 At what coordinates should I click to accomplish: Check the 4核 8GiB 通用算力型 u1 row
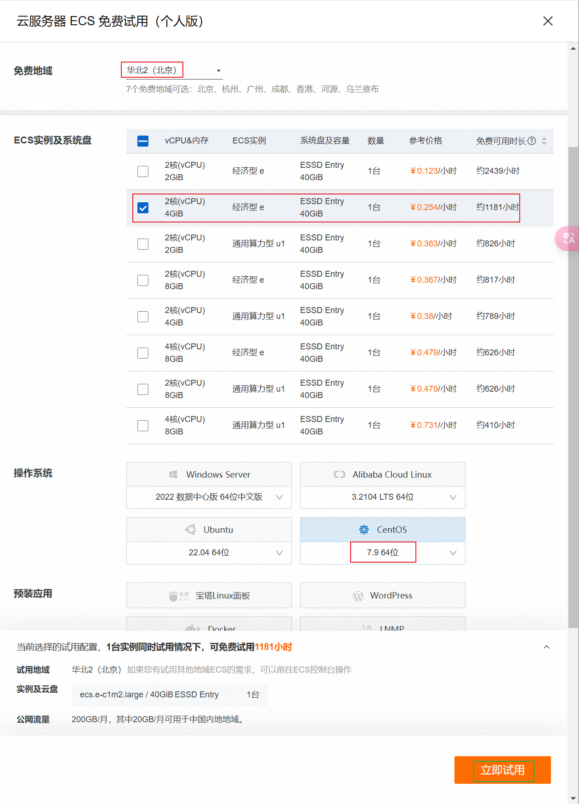(x=143, y=426)
